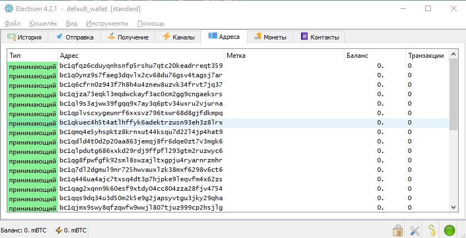466x238 pixels.
Task: Maximize the Electrum window
Action: tap(428, 9)
